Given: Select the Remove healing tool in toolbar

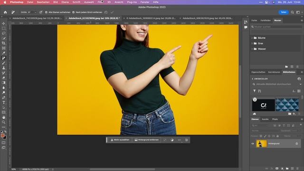Looking at the screenshot, I should click(4, 58).
